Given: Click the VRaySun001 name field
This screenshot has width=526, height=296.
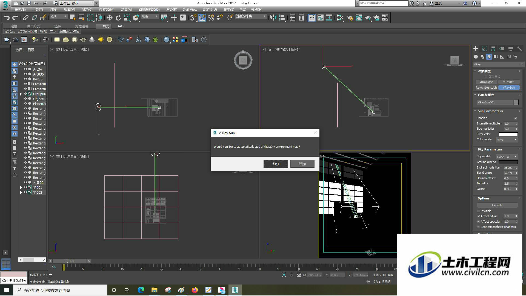Looking at the screenshot, I should [x=495, y=102].
